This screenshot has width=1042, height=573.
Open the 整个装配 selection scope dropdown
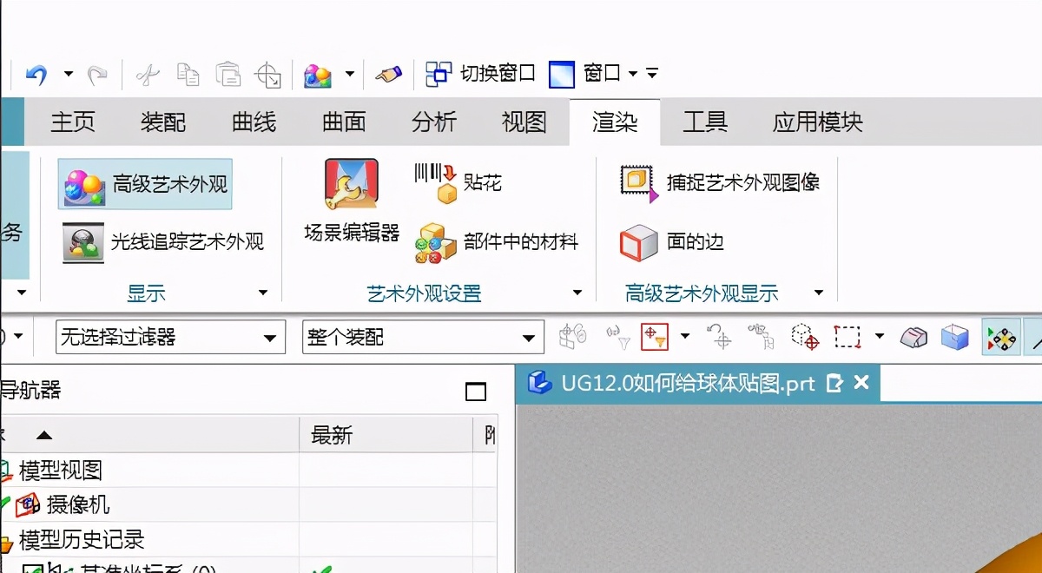tap(423, 337)
